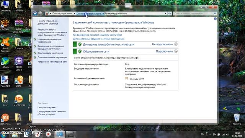Click Дополнительные сведения о сетевых размещениях link

[x=99, y=39]
